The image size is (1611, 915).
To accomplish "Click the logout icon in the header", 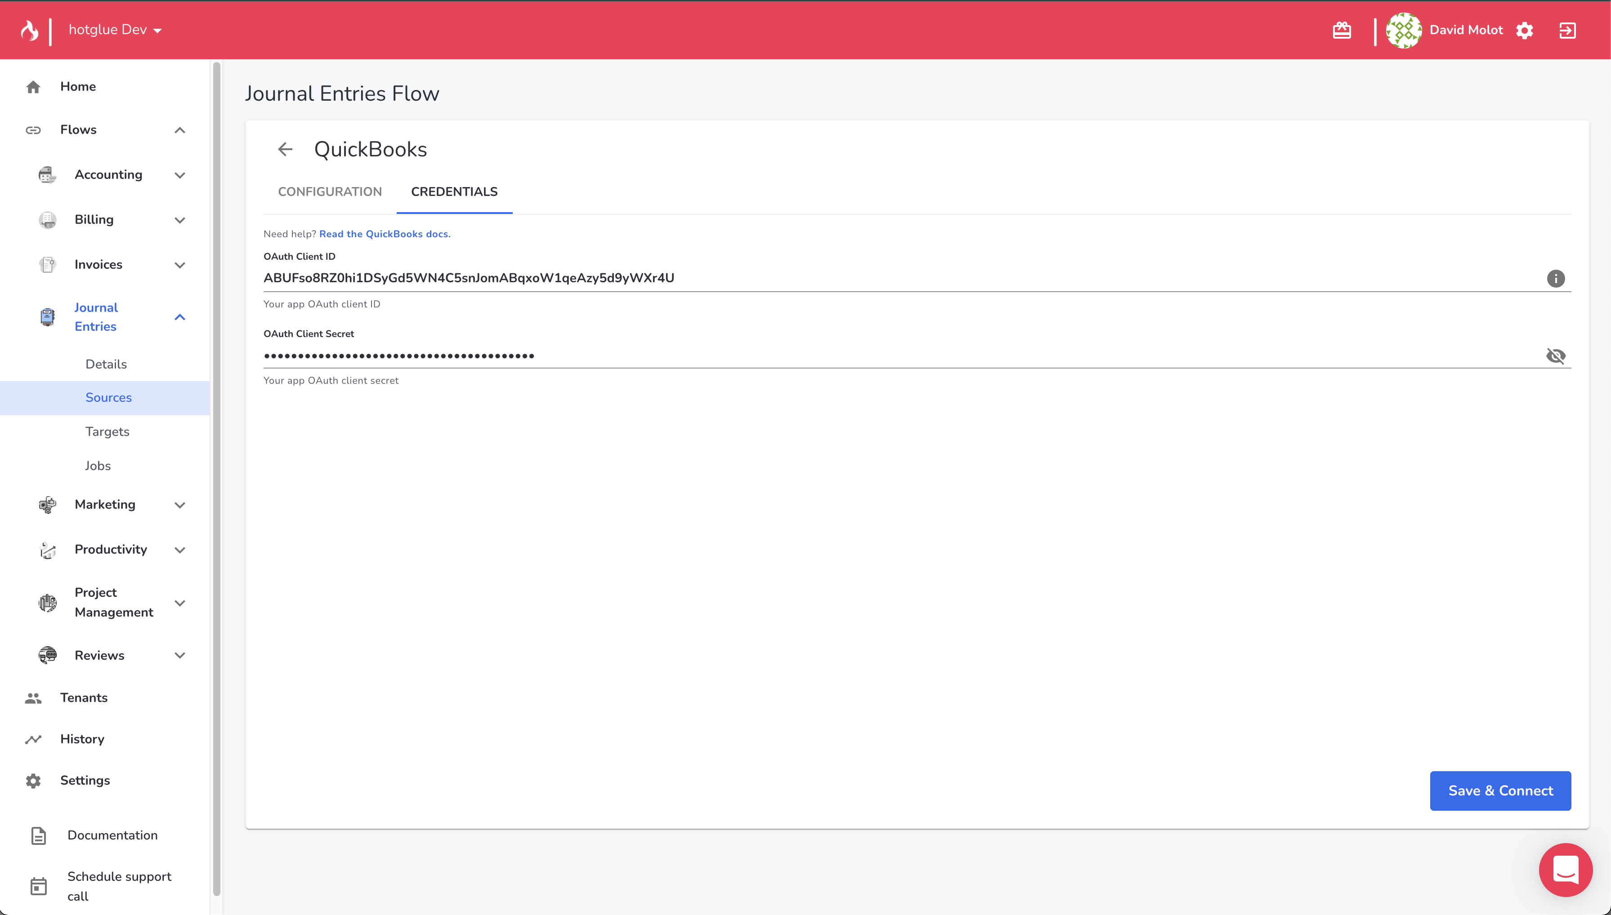I will pos(1567,30).
